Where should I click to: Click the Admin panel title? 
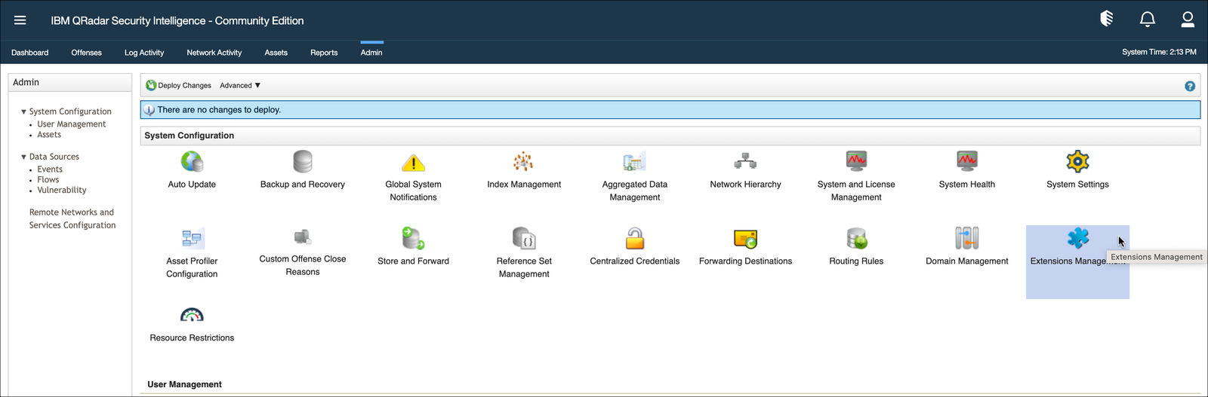[x=26, y=82]
